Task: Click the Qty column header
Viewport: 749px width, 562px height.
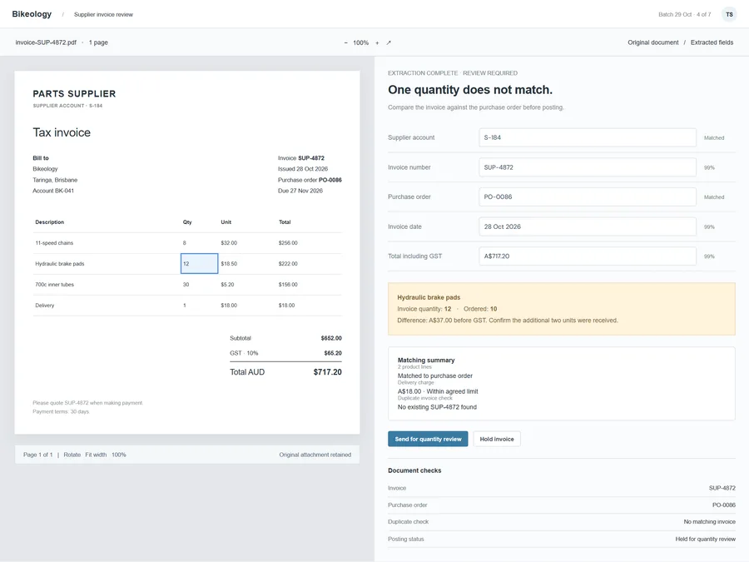Action: (187, 222)
